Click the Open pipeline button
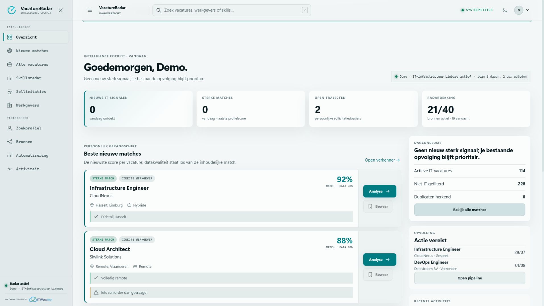The width and height of the screenshot is (544, 306). [x=469, y=278]
